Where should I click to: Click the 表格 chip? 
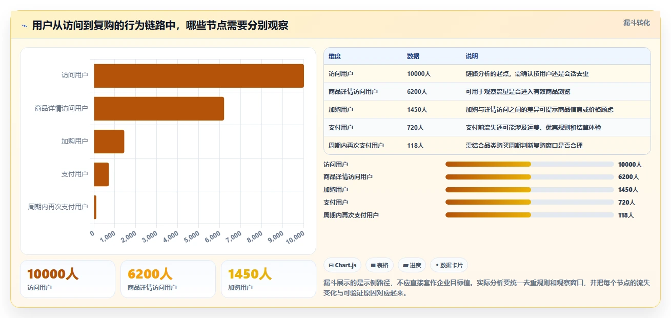coord(379,265)
